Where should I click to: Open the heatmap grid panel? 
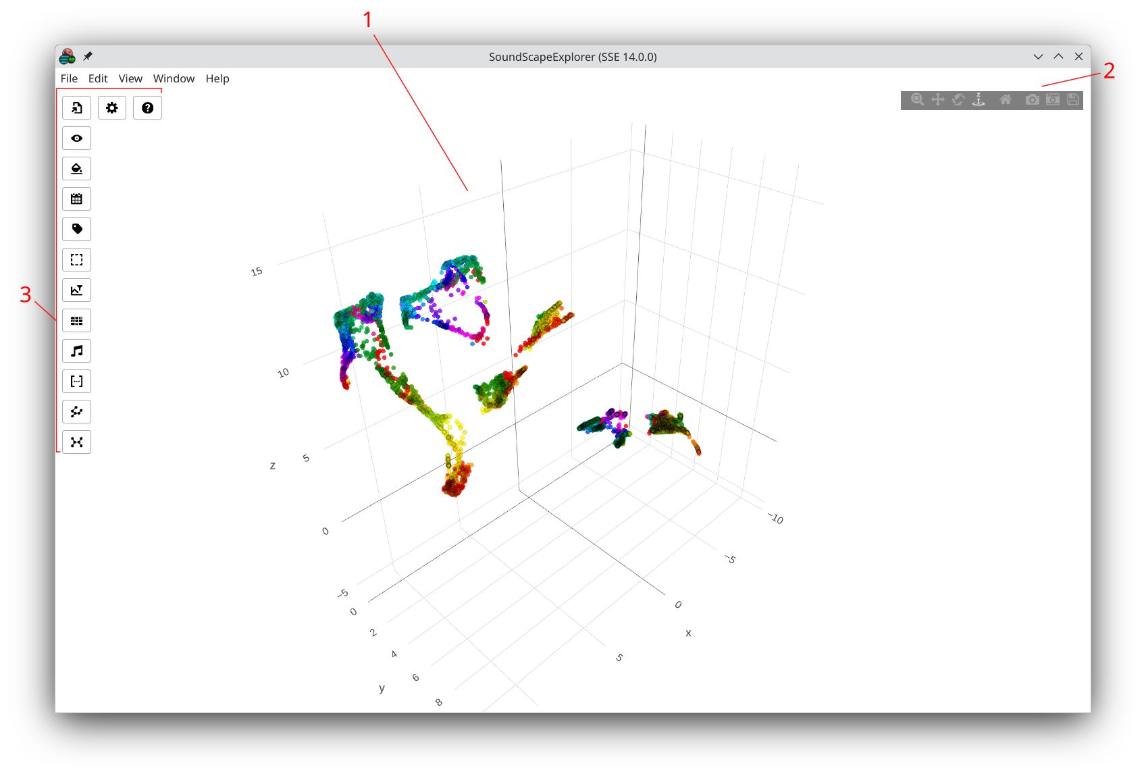coord(77,321)
